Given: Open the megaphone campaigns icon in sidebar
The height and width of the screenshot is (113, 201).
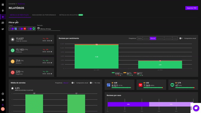Looking at the screenshot, I should (x=3, y=29).
